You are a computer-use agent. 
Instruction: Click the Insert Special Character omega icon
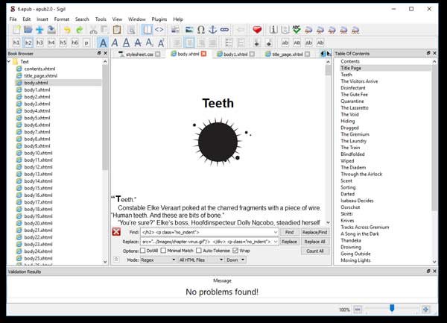(200, 30)
